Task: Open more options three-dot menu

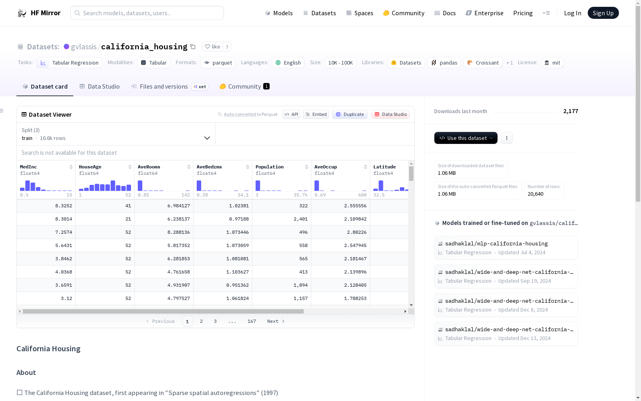Action: (x=507, y=138)
